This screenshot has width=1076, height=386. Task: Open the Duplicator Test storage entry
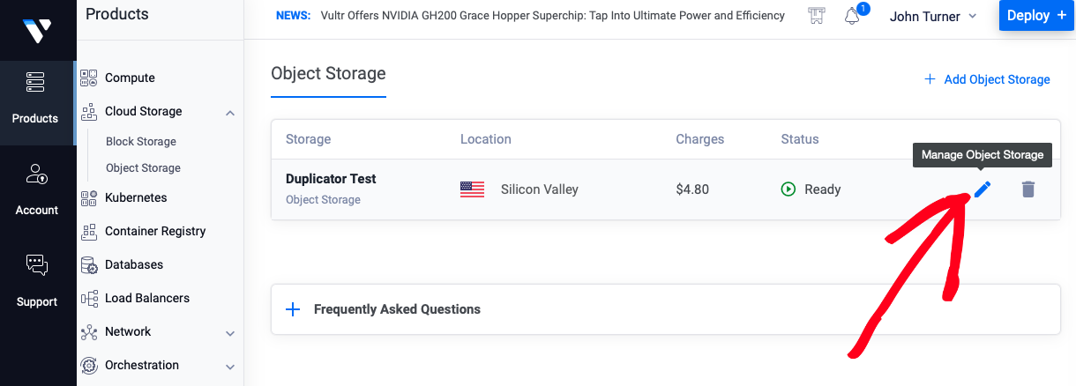coord(331,179)
